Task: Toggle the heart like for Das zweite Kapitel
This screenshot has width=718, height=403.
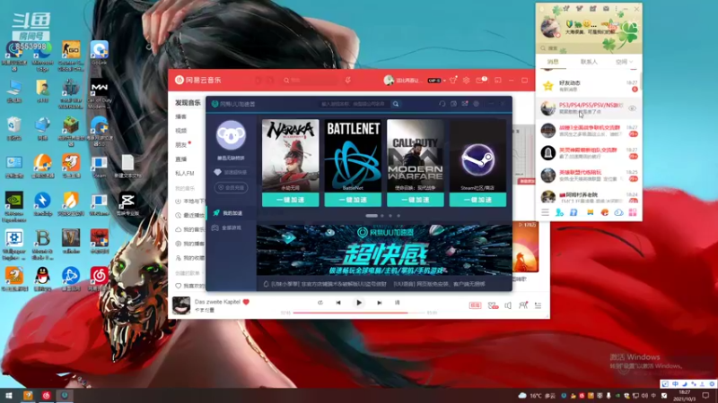Action: (246, 302)
